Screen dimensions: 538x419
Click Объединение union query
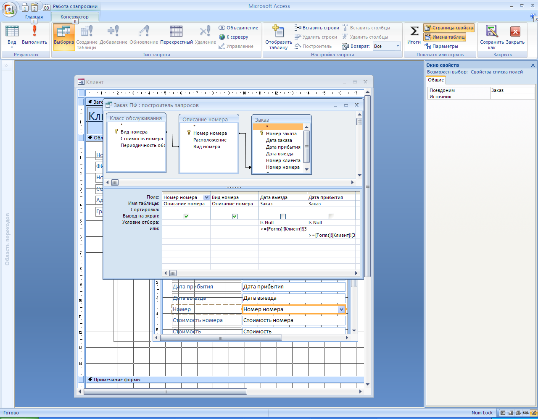(238, 28)
